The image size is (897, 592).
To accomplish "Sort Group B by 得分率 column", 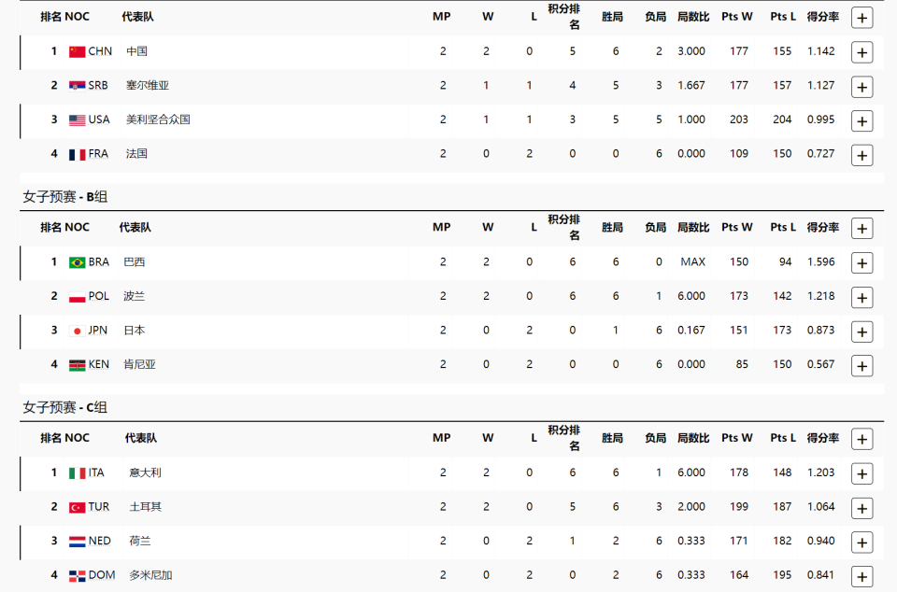I will coord(822,228).
